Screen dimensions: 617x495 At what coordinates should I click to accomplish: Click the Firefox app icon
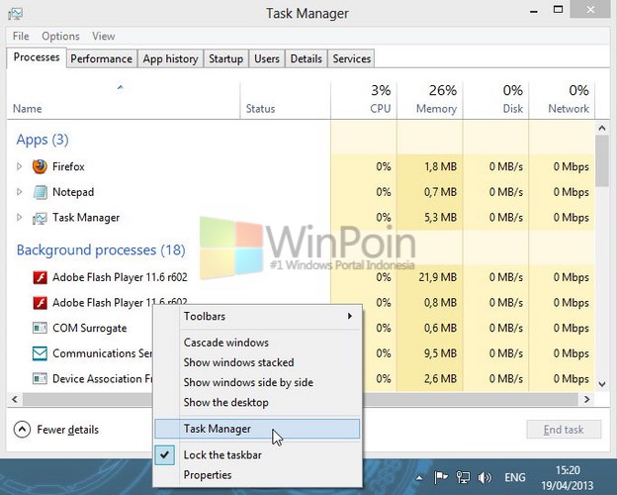40,166
